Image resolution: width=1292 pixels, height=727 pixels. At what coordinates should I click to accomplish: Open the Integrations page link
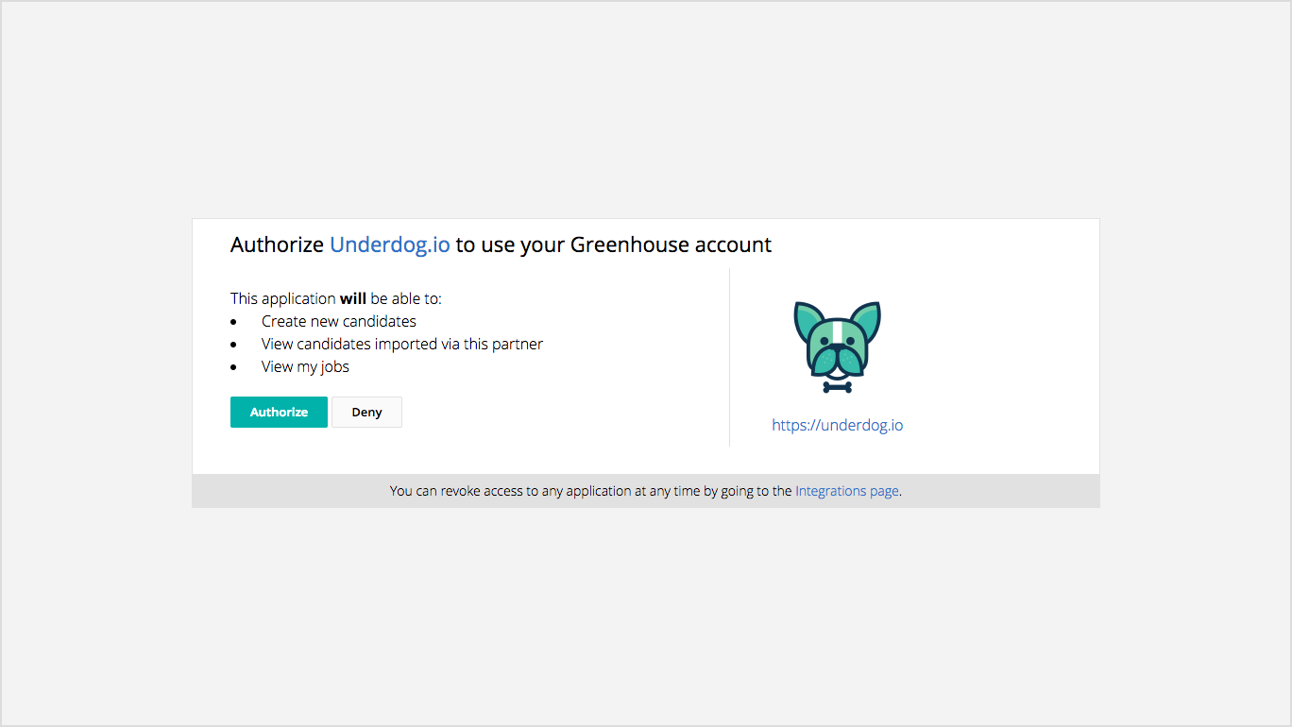pos(847,491)
